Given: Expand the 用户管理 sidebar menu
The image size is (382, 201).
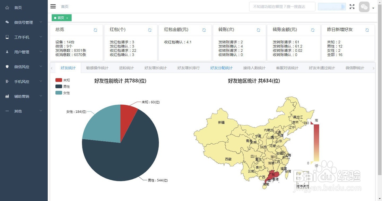Looking at the screenshot, I should coord(41,52).
